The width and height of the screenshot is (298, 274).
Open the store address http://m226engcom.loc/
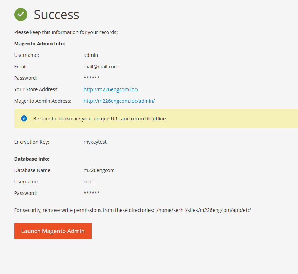[111, 89]
